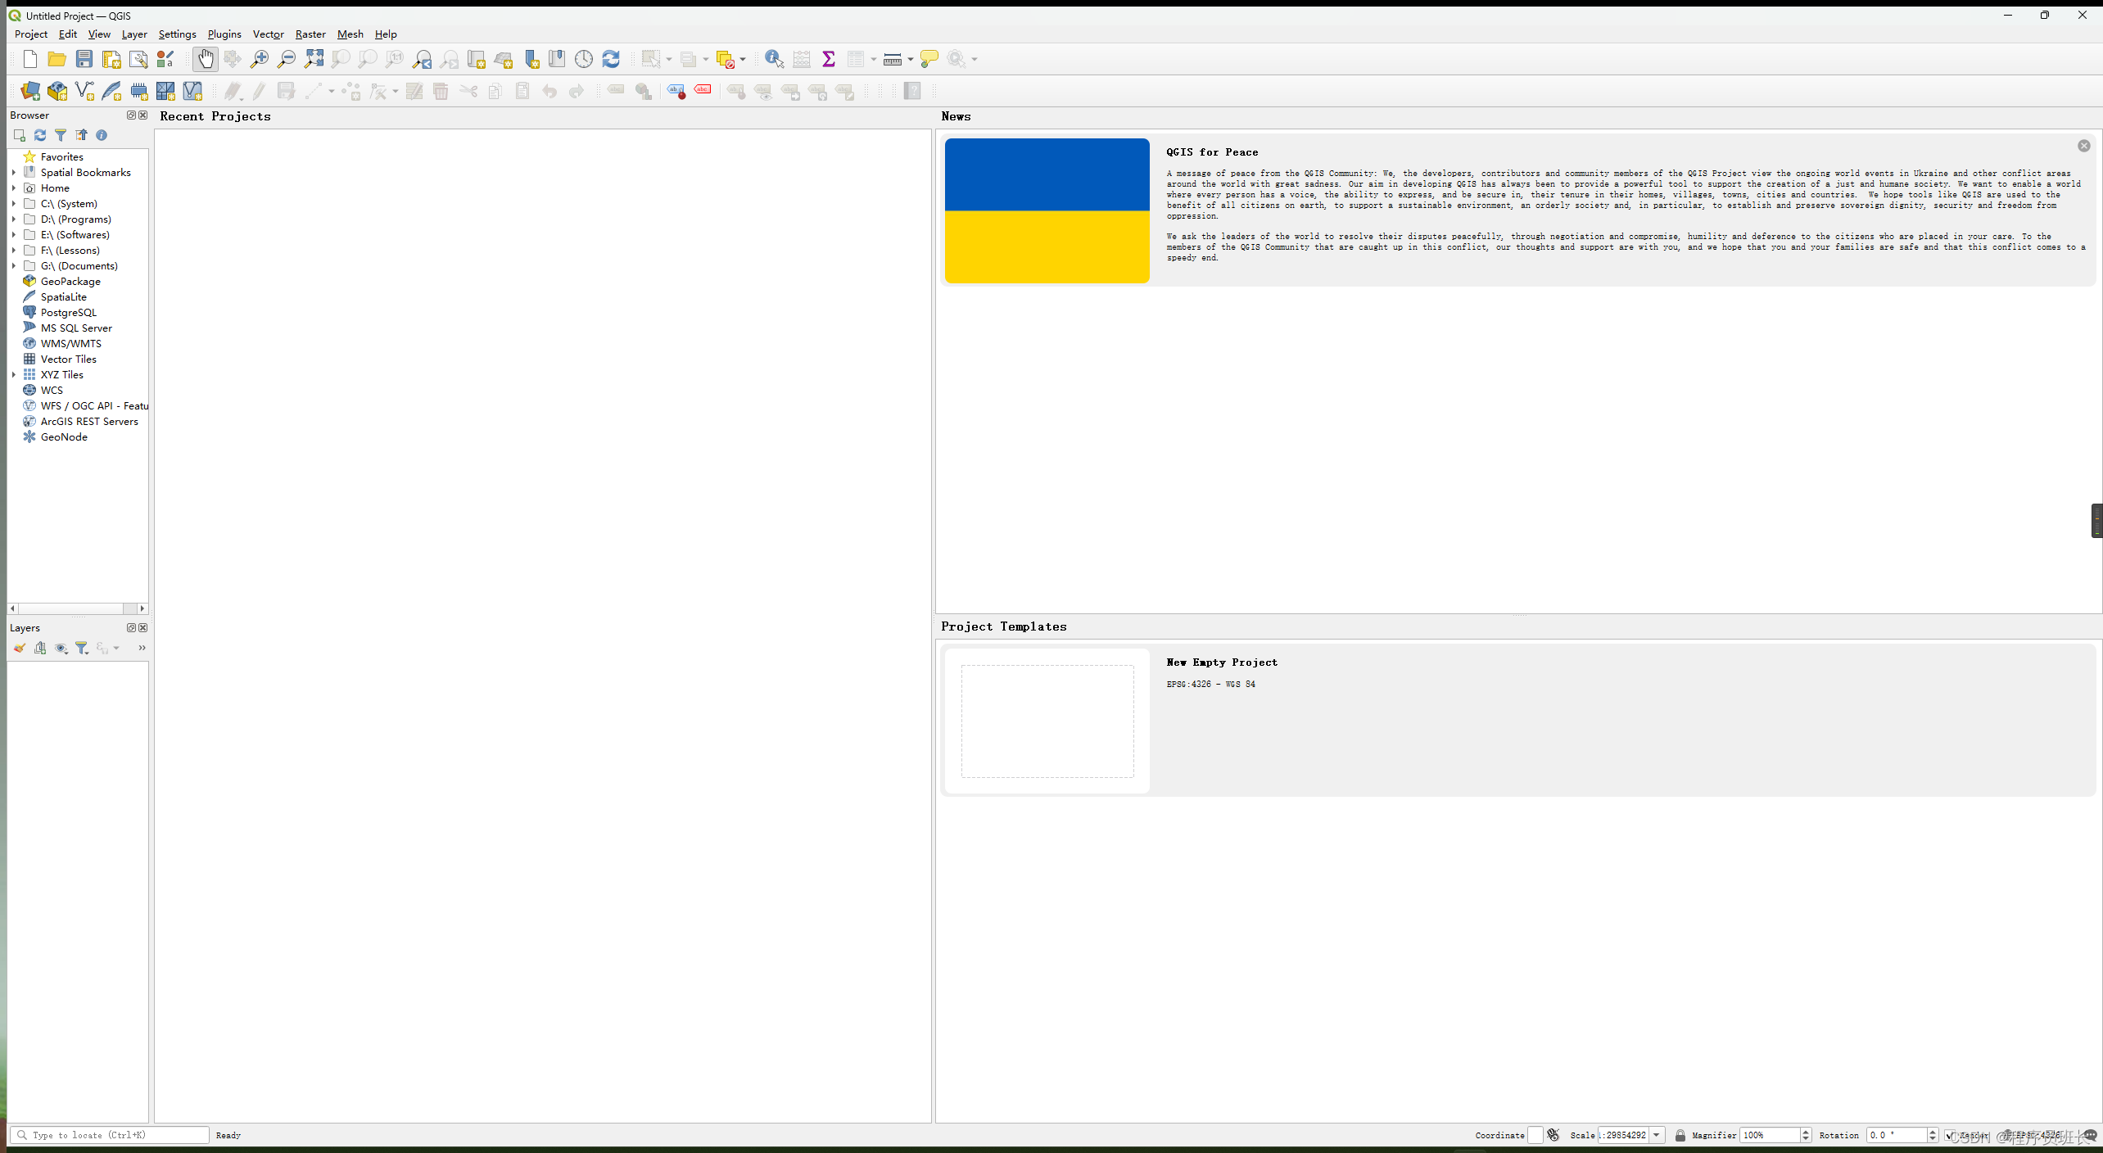2103x1153 pixels.
Task: Click the Layer Diagram Options icon
Action: coord(644,91)
